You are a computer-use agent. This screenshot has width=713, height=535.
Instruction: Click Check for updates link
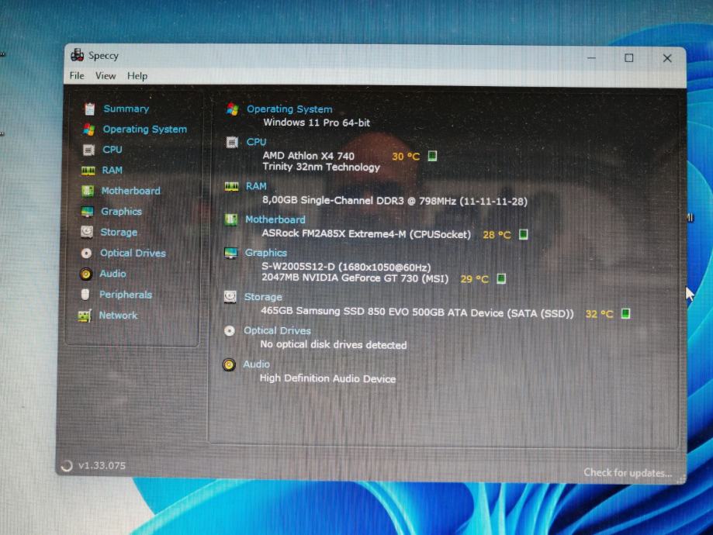point(628,473)
